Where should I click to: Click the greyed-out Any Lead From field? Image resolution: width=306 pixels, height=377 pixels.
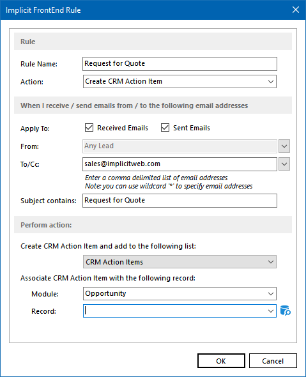click(180, 146)
